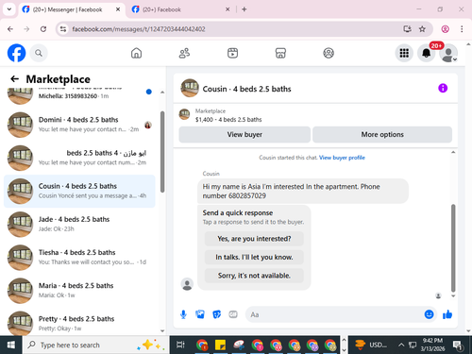Show hidden system tray icons
The height and width of the screenshot is (354, 472).
(x=401, y=345)
